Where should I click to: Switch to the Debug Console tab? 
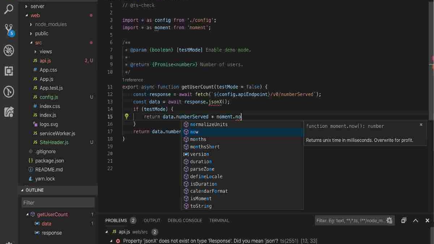tap(185, 221)
